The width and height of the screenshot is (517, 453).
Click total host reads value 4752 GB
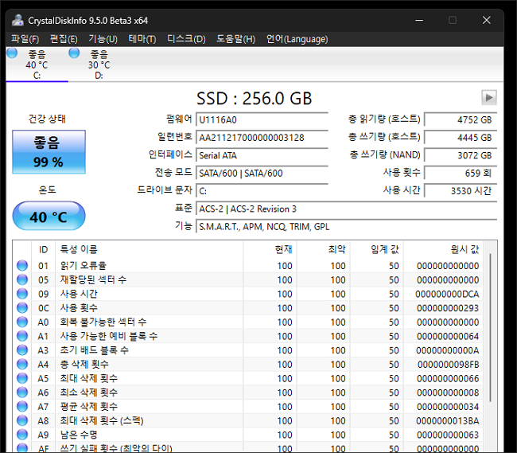(461, 119)
